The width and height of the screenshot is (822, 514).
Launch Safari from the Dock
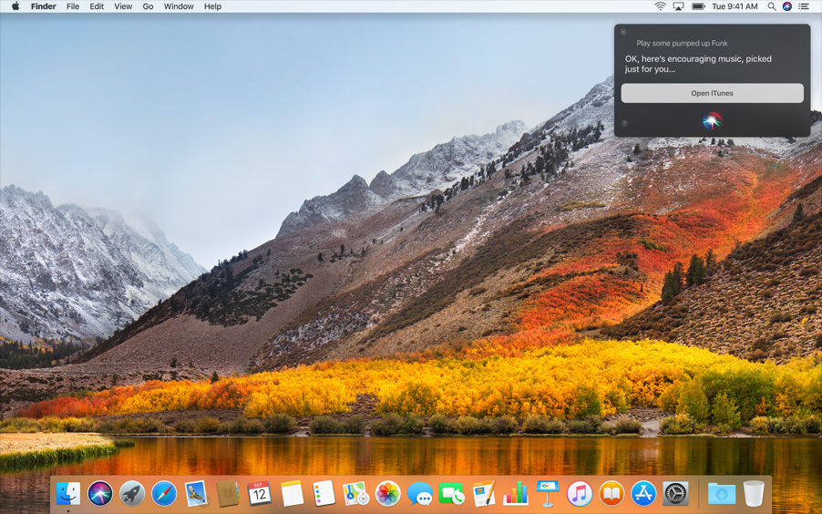point(164,494)
